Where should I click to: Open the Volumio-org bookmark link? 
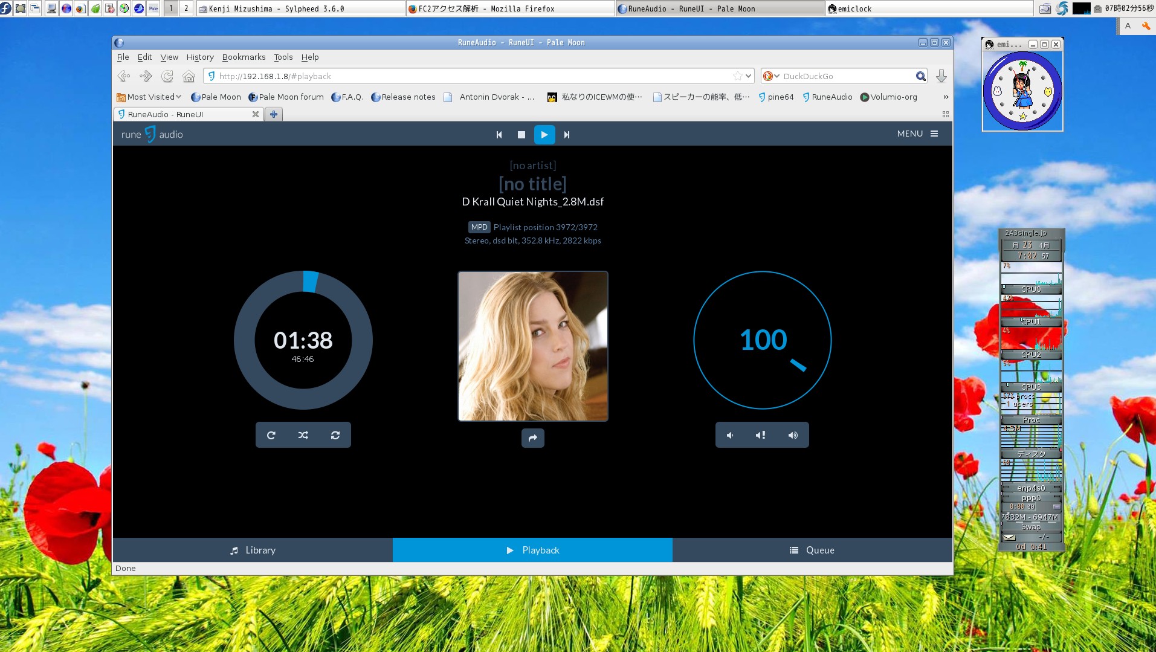888,97
